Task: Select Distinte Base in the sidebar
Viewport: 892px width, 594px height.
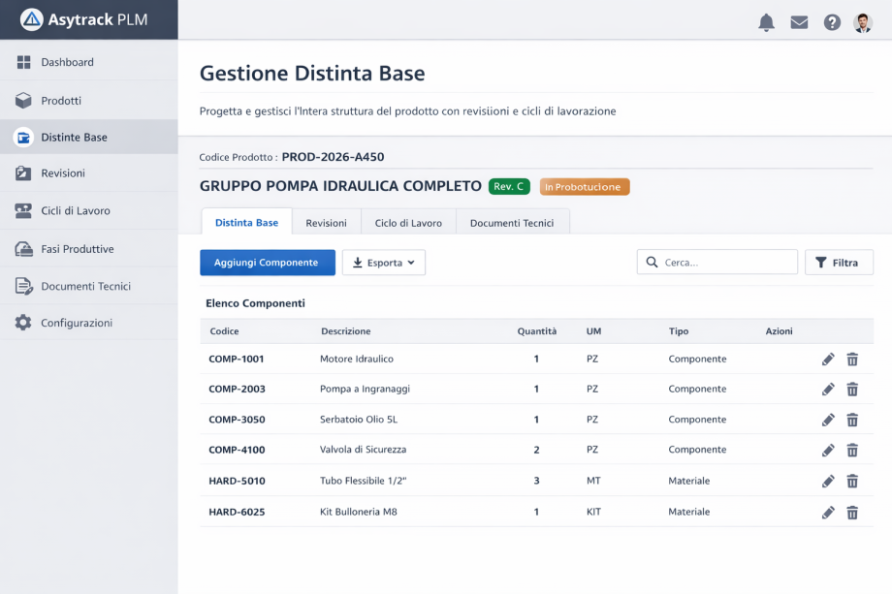Action: tap(89, 137)
